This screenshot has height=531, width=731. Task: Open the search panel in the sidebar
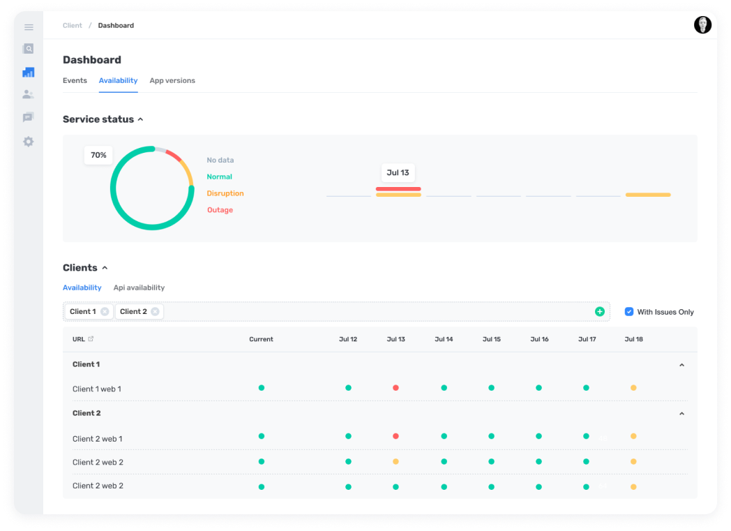click(x=28, y=49)
